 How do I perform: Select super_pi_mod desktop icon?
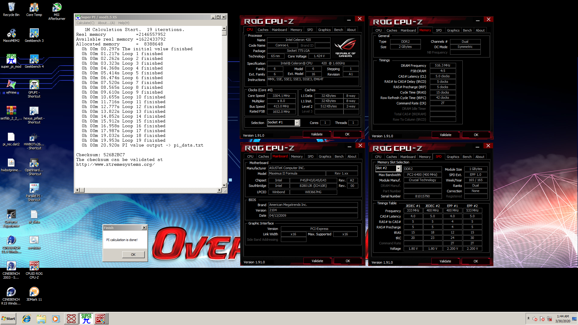[11, 61]
